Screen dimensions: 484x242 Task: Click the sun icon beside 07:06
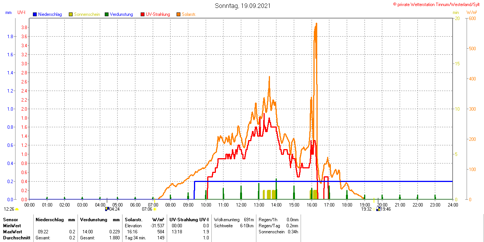point(155,209)
